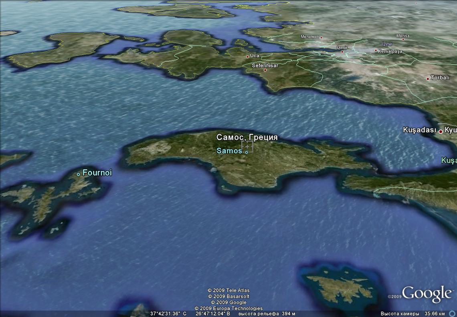Click the Kuşadası red city marker
Image resolution: width=457 pixels, height=317 pixels.
tap(440, 131)
